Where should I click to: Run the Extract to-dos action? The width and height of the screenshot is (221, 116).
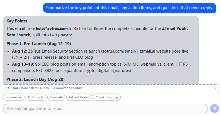(x=79, y=97)
